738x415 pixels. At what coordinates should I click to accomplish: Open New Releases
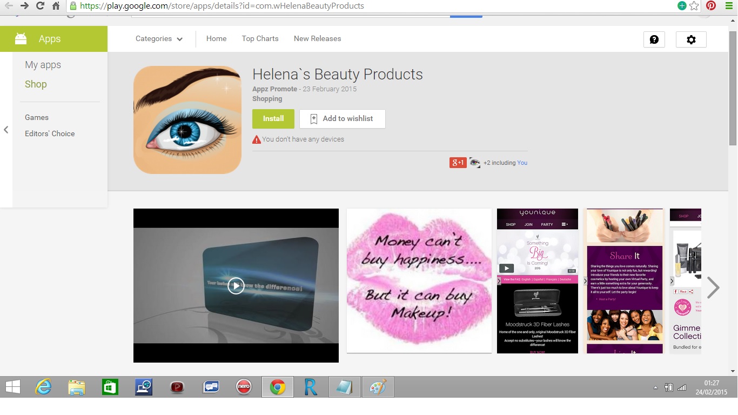coord(317,39)
